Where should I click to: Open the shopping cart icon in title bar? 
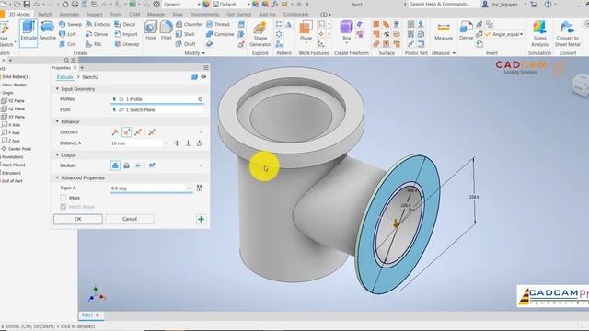click(534, 4)
